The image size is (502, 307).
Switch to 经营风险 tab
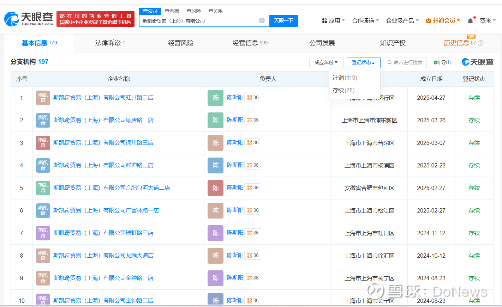181,43
